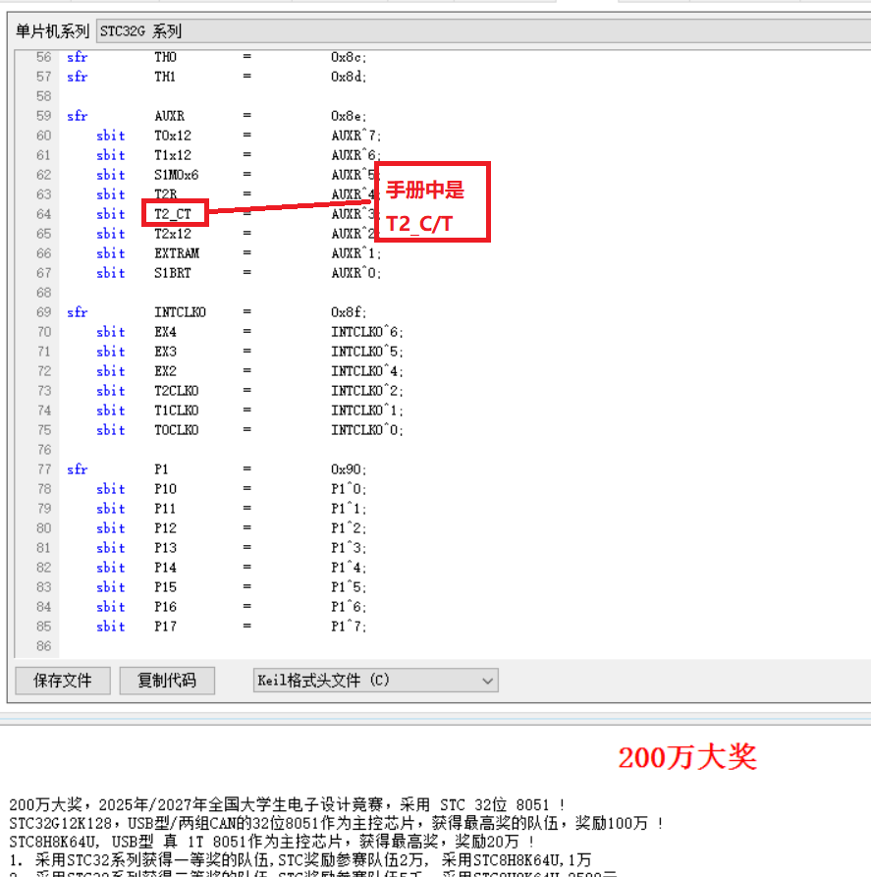The height and width of the screenshot is (877, 871).
Task: Select P17 on line 85
Action: click(166, 627)
